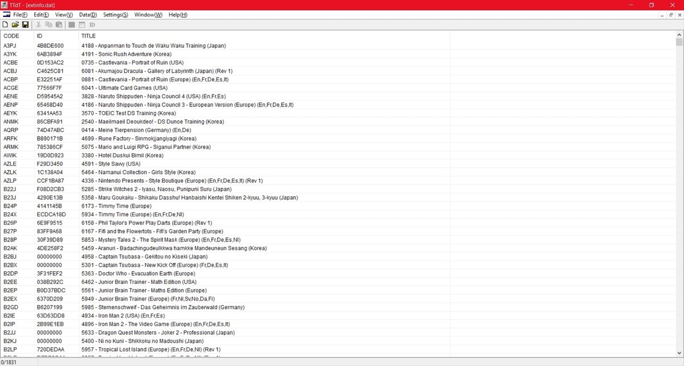
Task: Click the Cut scissors toolbar icon
Action: pyautogui.click(x=38, y=25)
